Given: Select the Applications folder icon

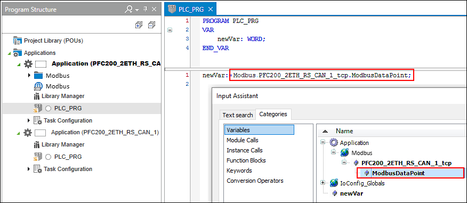Looking at the screenshot, I should tap(18, 53).
